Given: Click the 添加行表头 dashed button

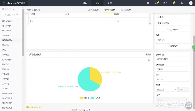Looking at the screenshot, I should click(172, 29).
